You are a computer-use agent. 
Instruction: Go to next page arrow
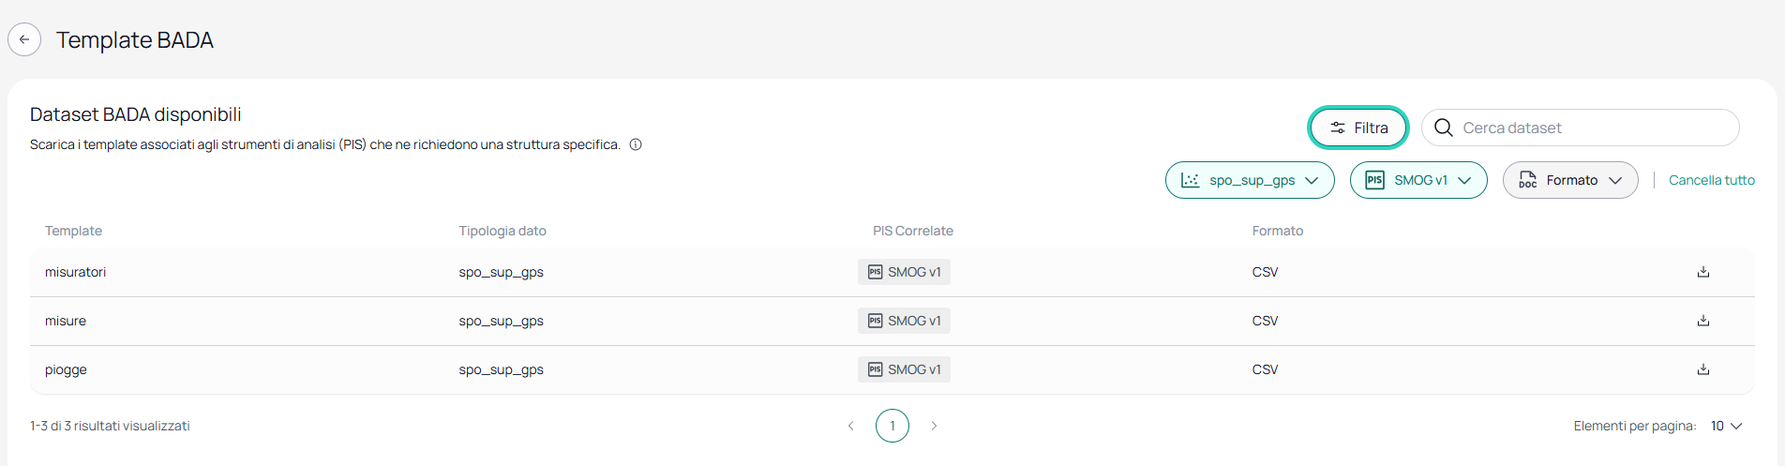tap(934, 426)
